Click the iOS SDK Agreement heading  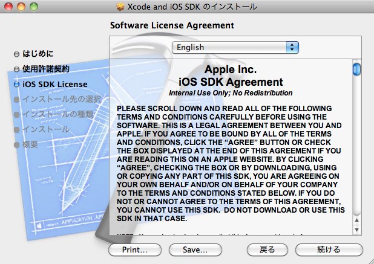231,82
